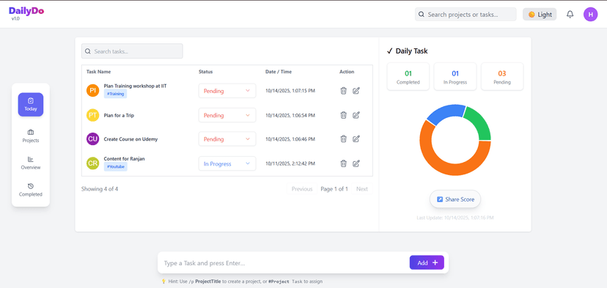Click the CR avatar of the Ranjan task
This screenshot has height=288, width=607.
tap(93, 163)
